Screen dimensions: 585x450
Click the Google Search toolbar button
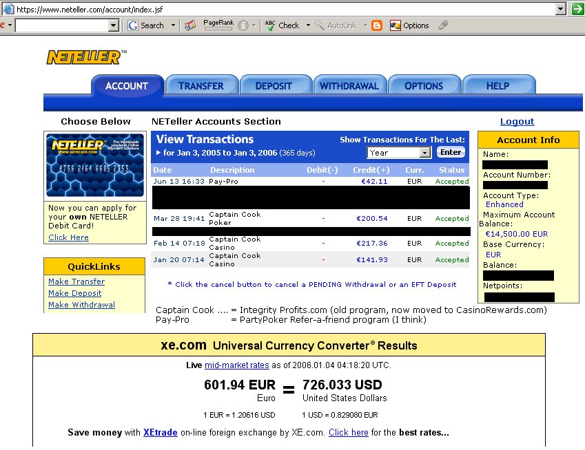146,25
